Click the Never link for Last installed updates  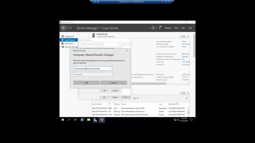pos(184,41)
